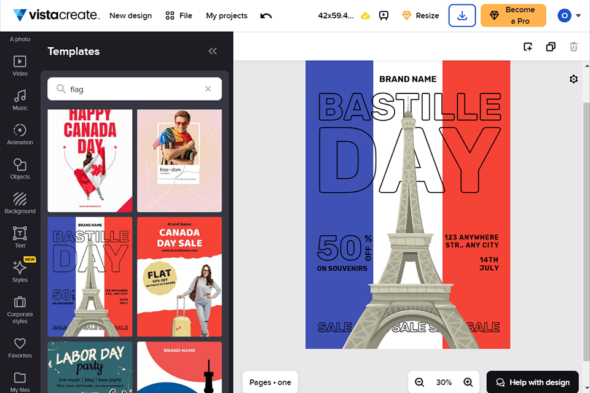Image resolution: width=590 pixels, height=393 pixels.
Task: Open the Styles sidebar panel
Action: [20, 272]
